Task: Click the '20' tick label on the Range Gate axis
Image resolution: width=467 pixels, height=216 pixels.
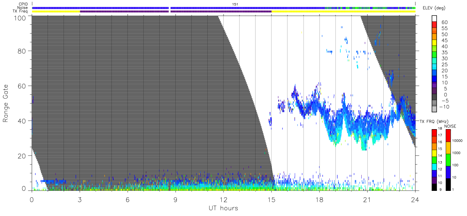Action: (x=22, y=156)
